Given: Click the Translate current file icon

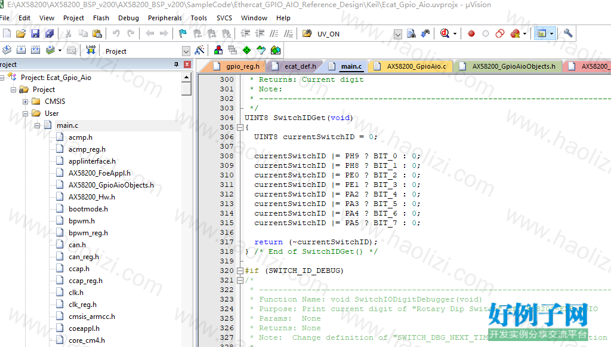Looking at the screenshot, I should coord(7,50).
